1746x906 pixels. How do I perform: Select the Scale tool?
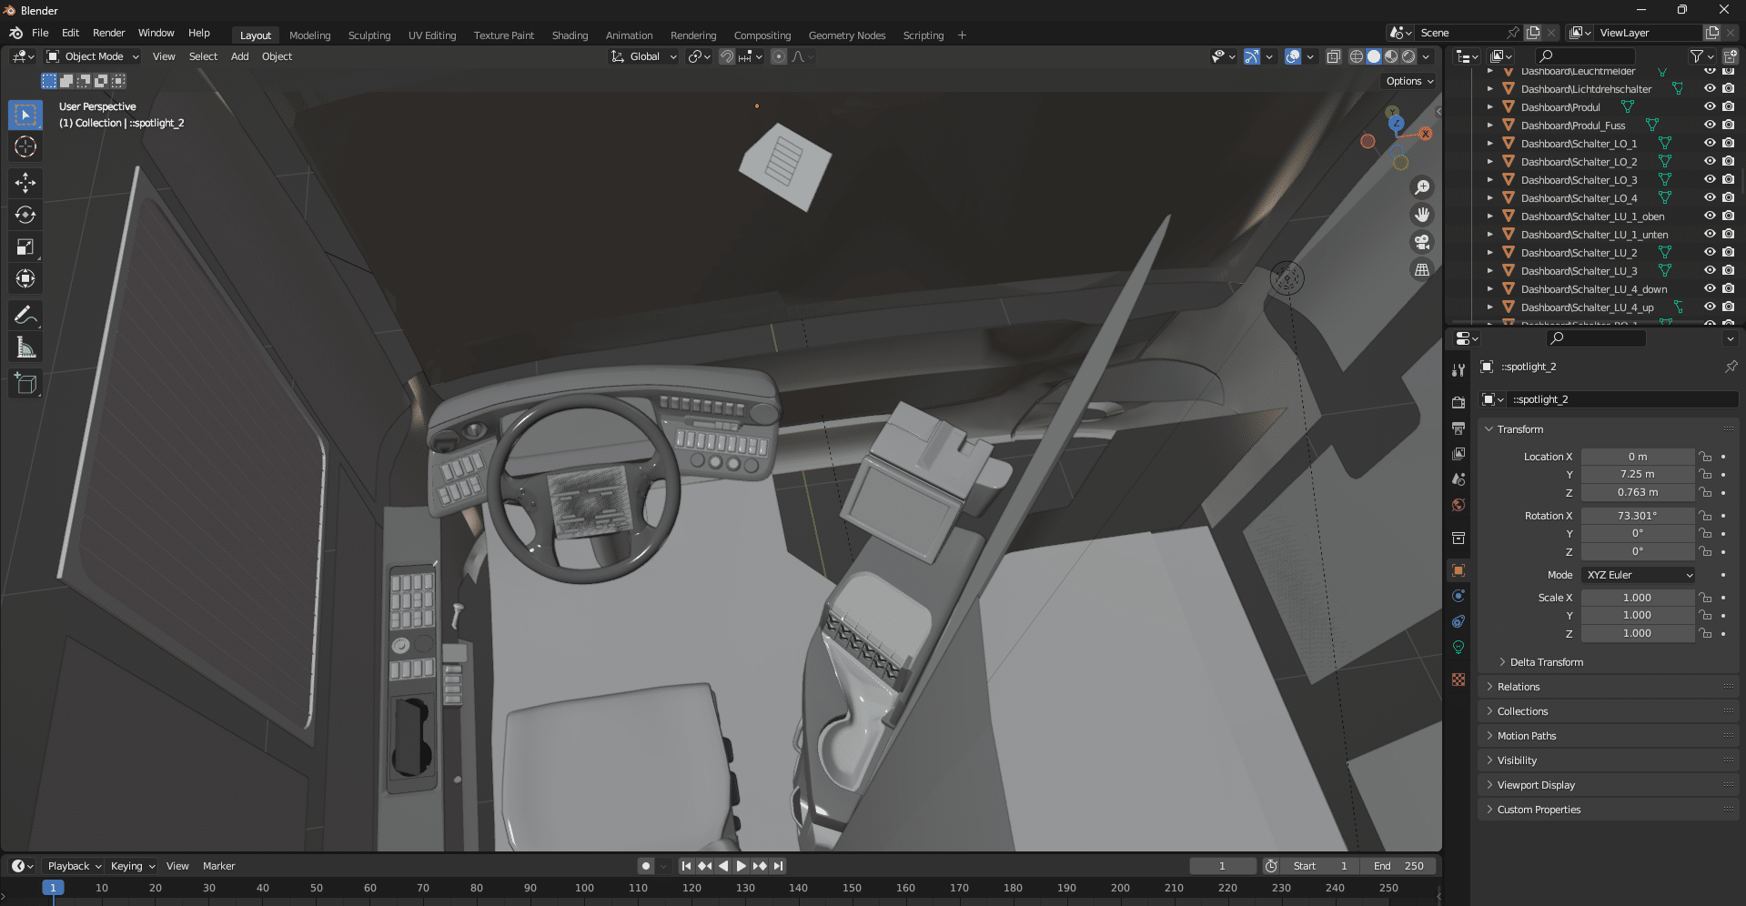point(25,247)
